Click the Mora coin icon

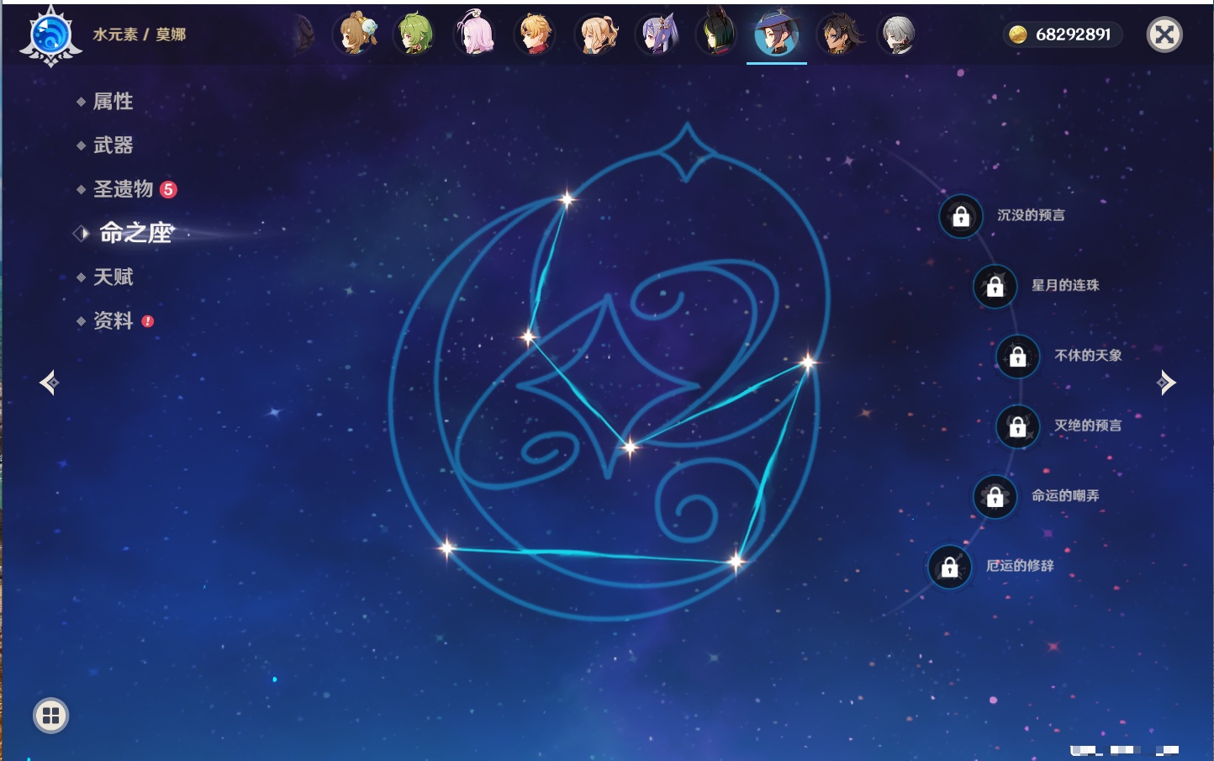click(1018, 34)
